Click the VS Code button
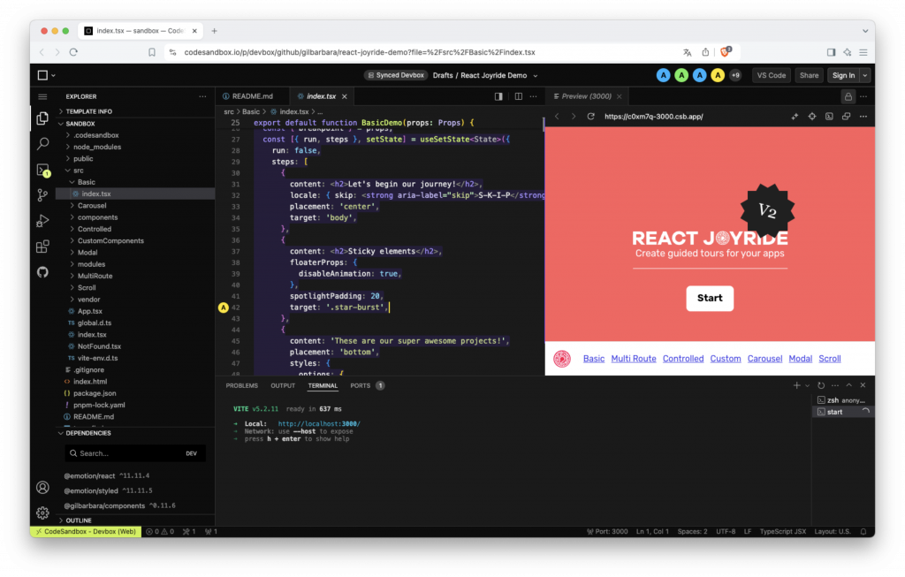 (771, 76)
